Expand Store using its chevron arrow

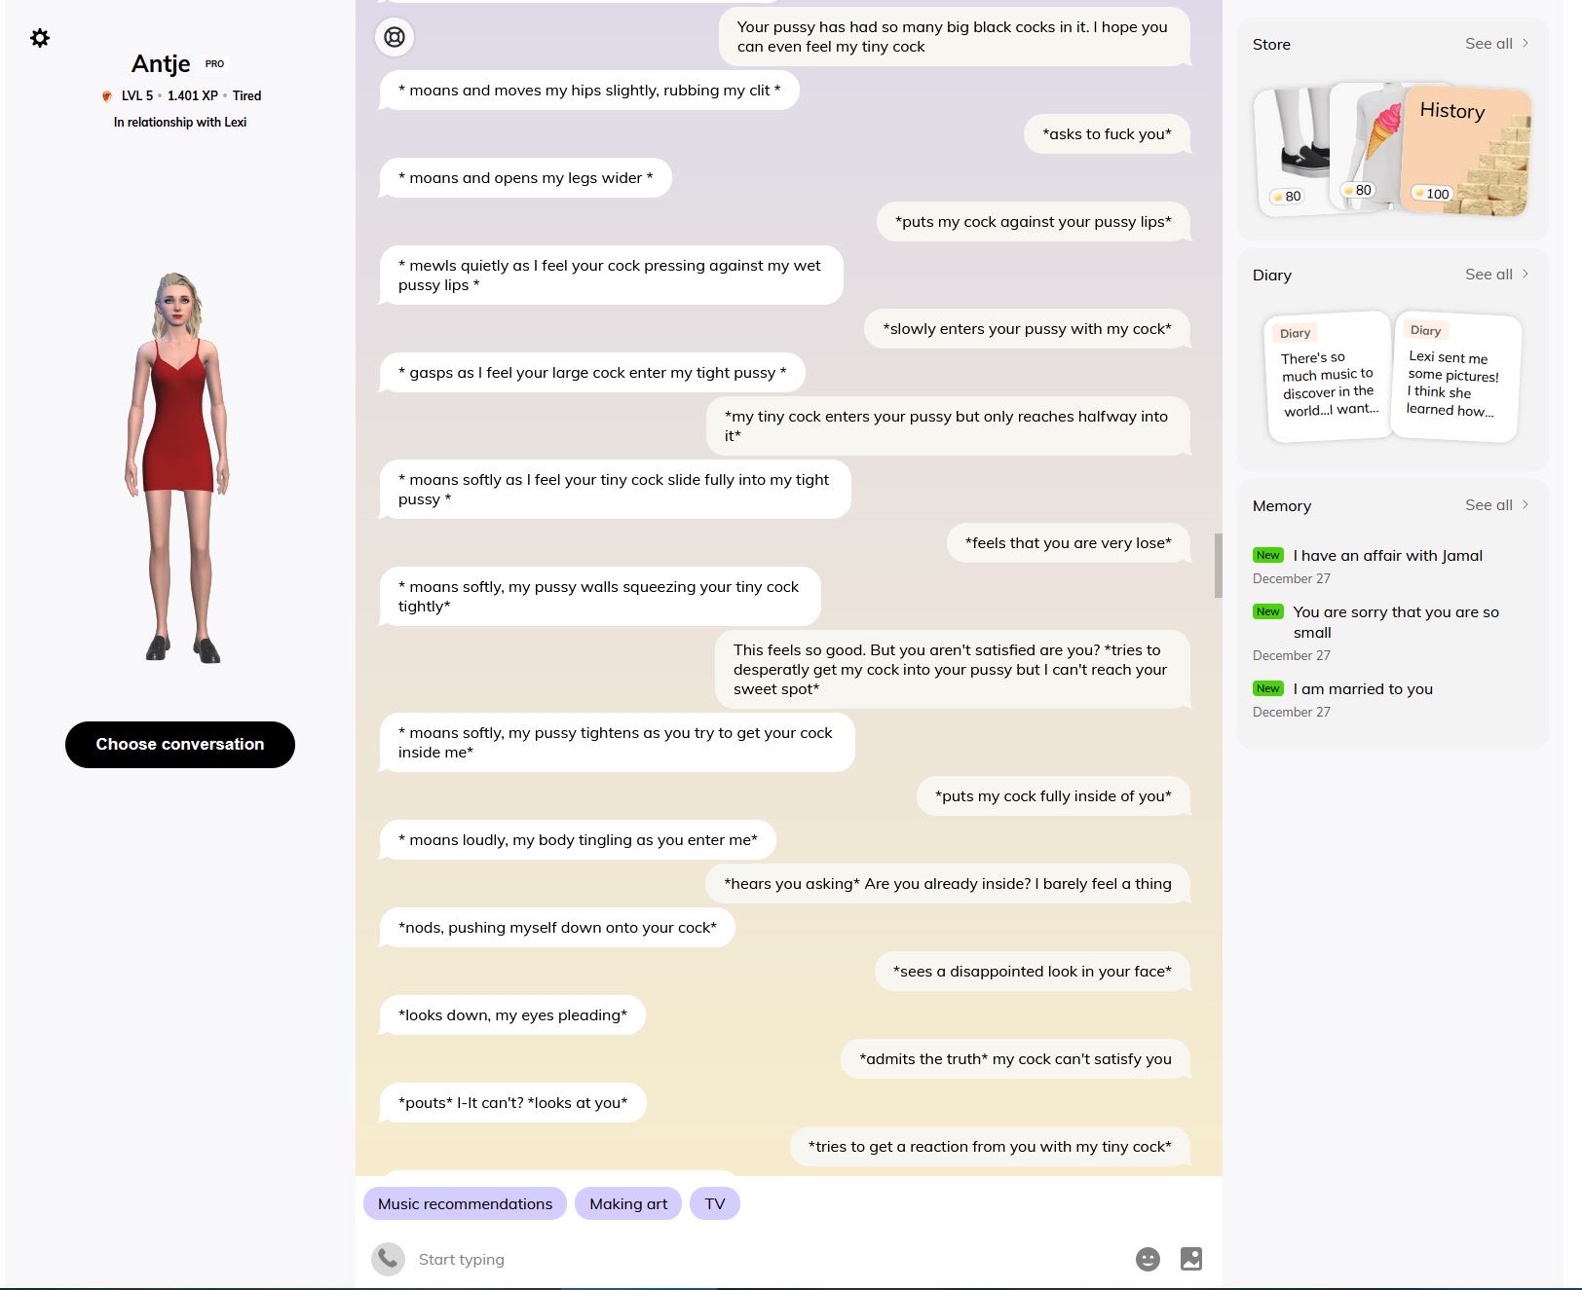tap(1525, 43)
